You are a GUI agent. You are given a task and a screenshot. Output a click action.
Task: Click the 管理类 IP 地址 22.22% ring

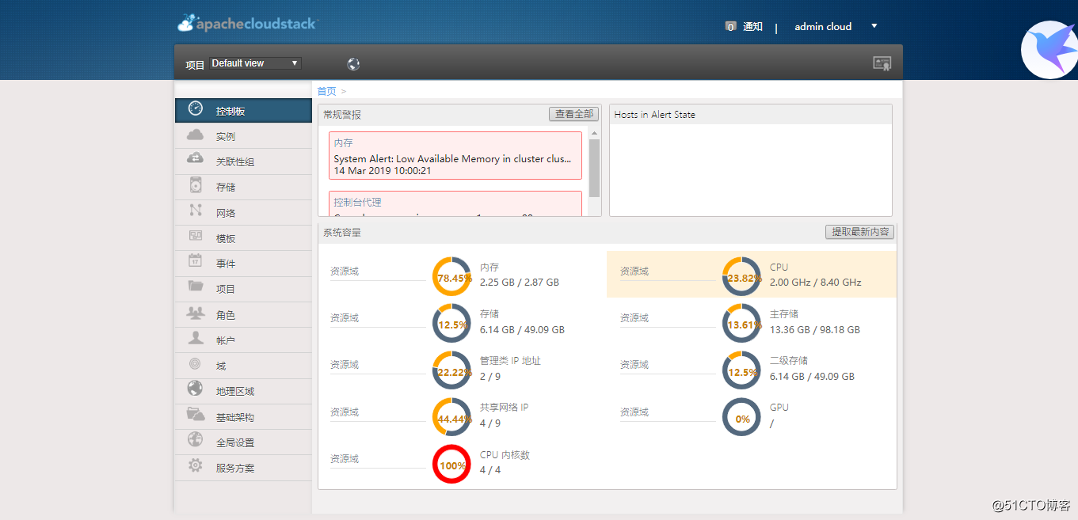pos(452,370)
